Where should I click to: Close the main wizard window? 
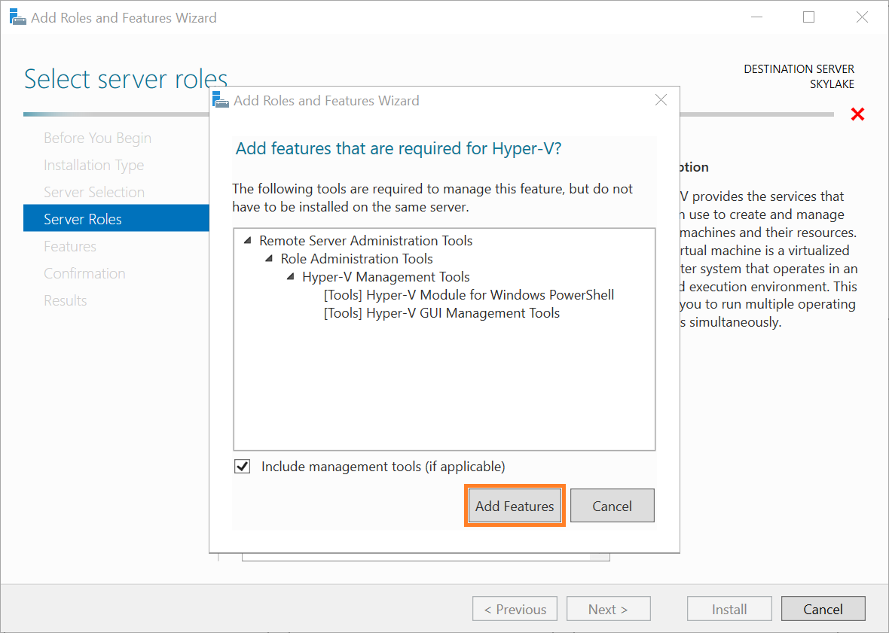tap(862, 17)
